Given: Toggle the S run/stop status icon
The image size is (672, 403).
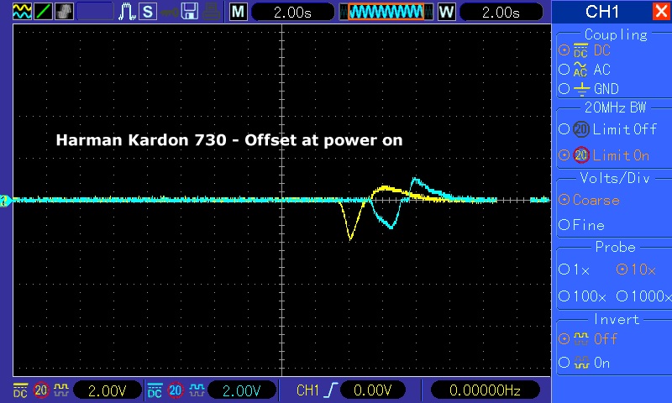Looking at the screenshot, I should coord(148,12).
